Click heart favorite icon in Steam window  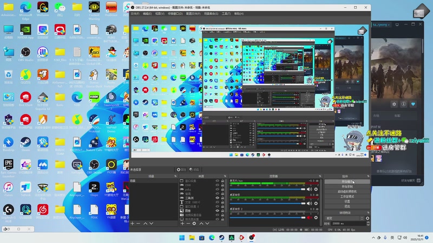[413, 104]
